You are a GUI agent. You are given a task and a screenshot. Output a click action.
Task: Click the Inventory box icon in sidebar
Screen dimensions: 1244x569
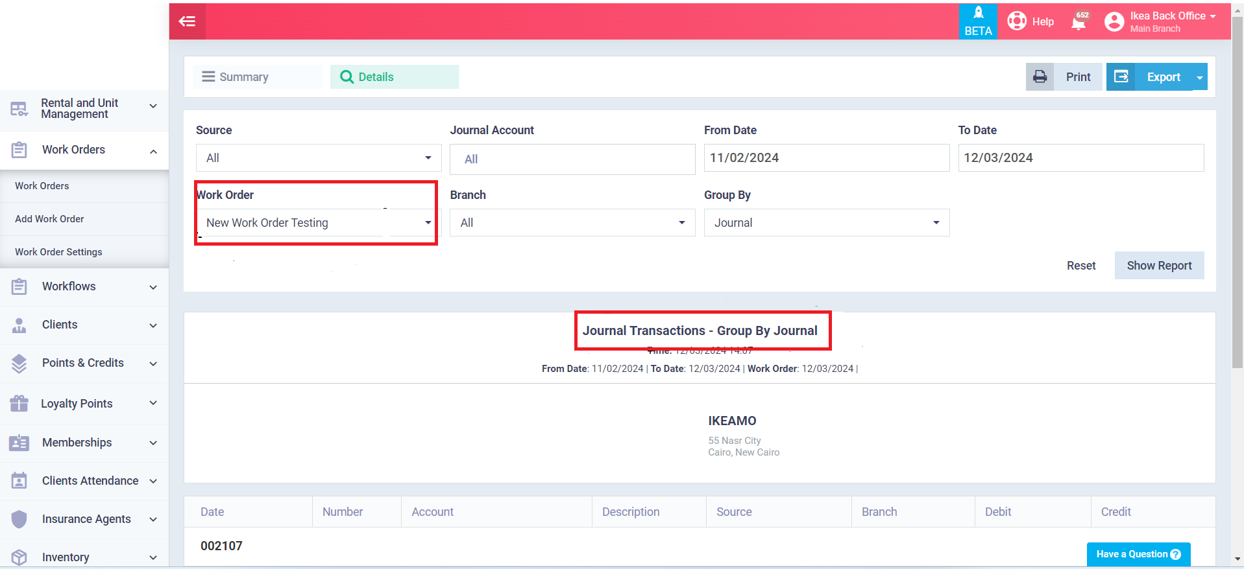coord(19,557)
